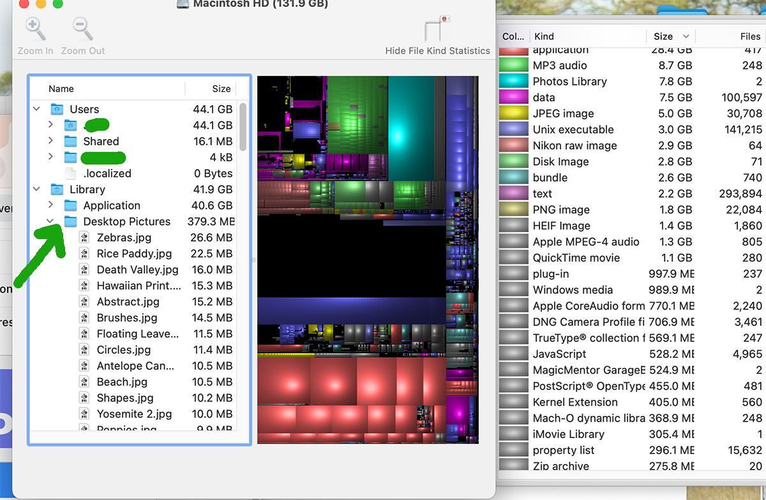766x500 pixels.
Task: Click the Application folder icon under Library
Action: click(71, 205)
